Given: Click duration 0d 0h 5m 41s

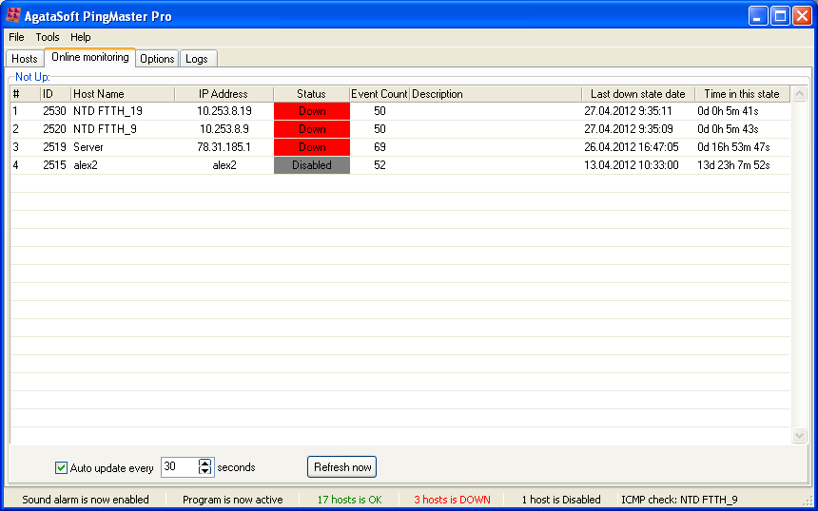Looking at the screenshot, I should [728, 111].
